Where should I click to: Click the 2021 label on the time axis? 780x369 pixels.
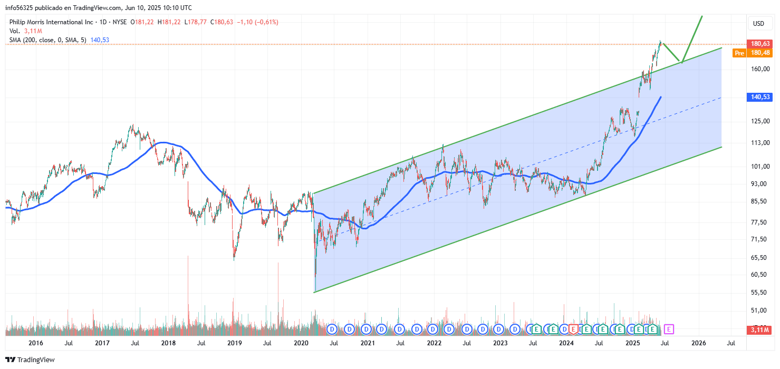tap(368, 343)
